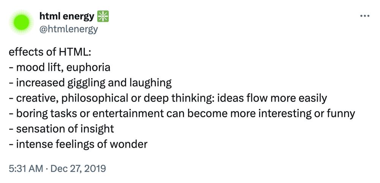
Task: Open the three-dot more options menu
Action: pyautogui.click(x=364, y=16)
